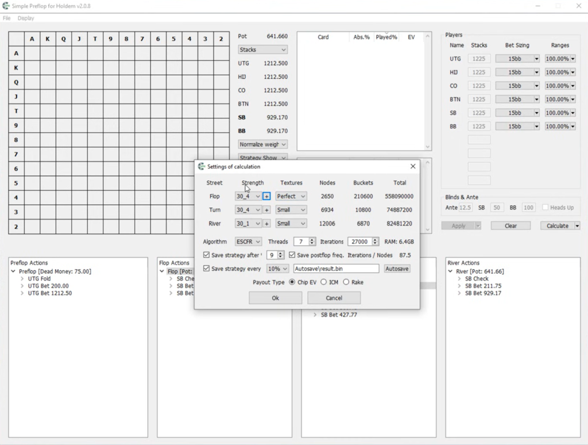
Task: Confirm settings with the Ok button
Action: (275, 298)
